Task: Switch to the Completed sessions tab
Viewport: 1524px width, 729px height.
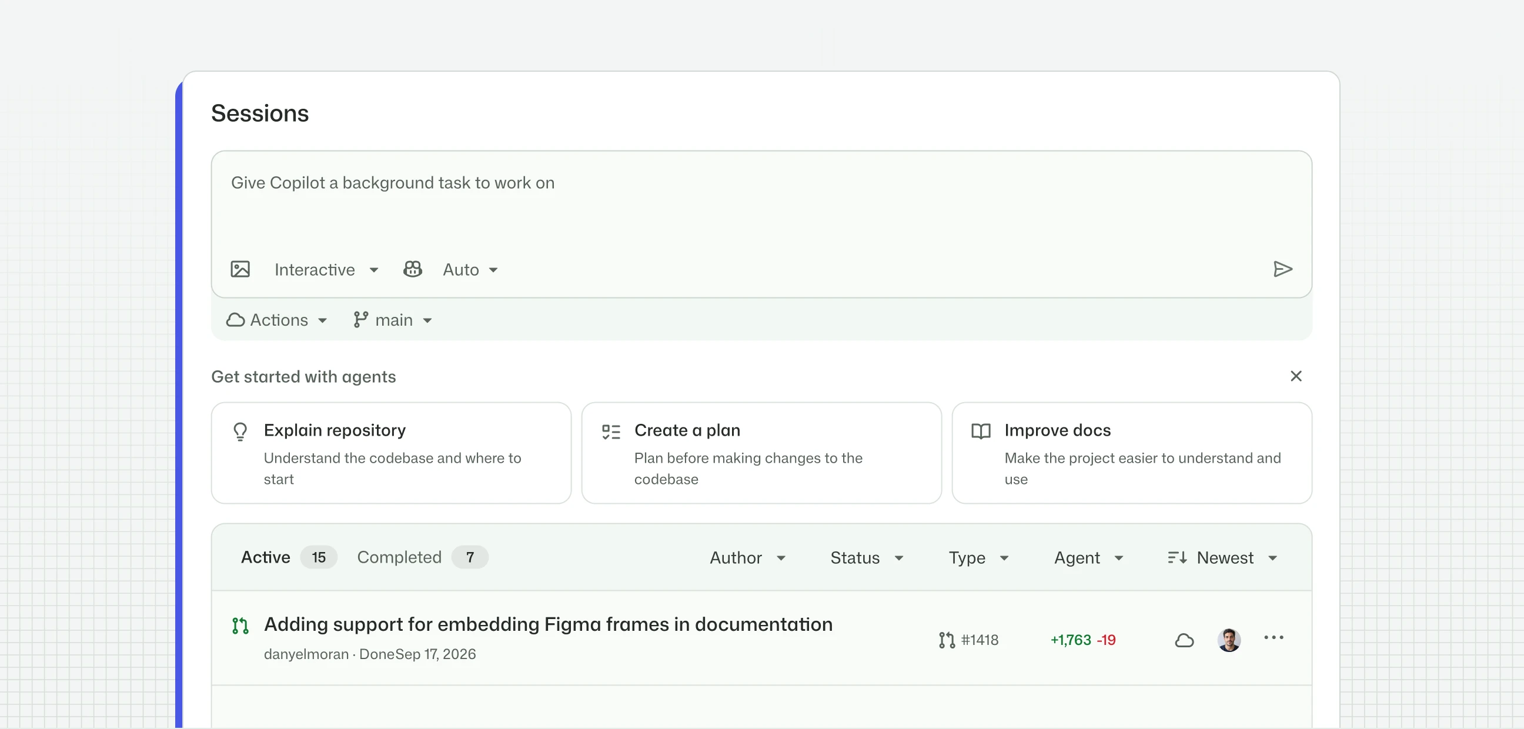Action: pos(422,557)
